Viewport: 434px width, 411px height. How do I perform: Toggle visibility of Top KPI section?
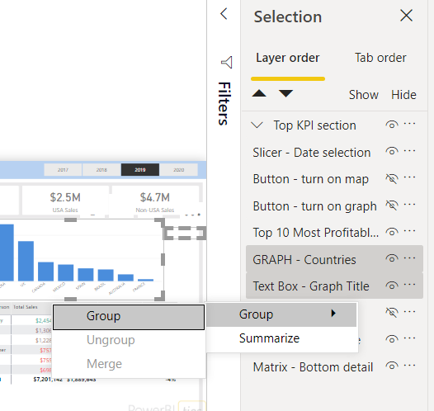point(392,125)
